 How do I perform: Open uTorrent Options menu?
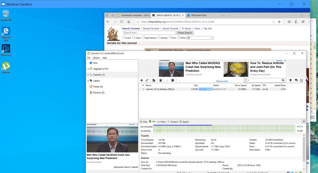(x=96, y=58)
